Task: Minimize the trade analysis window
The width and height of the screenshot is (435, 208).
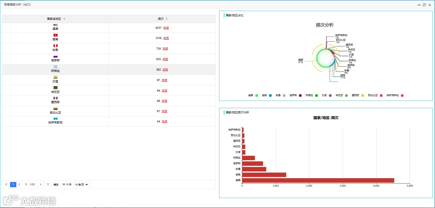Action: click(419, 5)
